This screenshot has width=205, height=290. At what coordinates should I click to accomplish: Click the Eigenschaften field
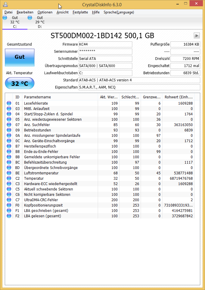139,87
